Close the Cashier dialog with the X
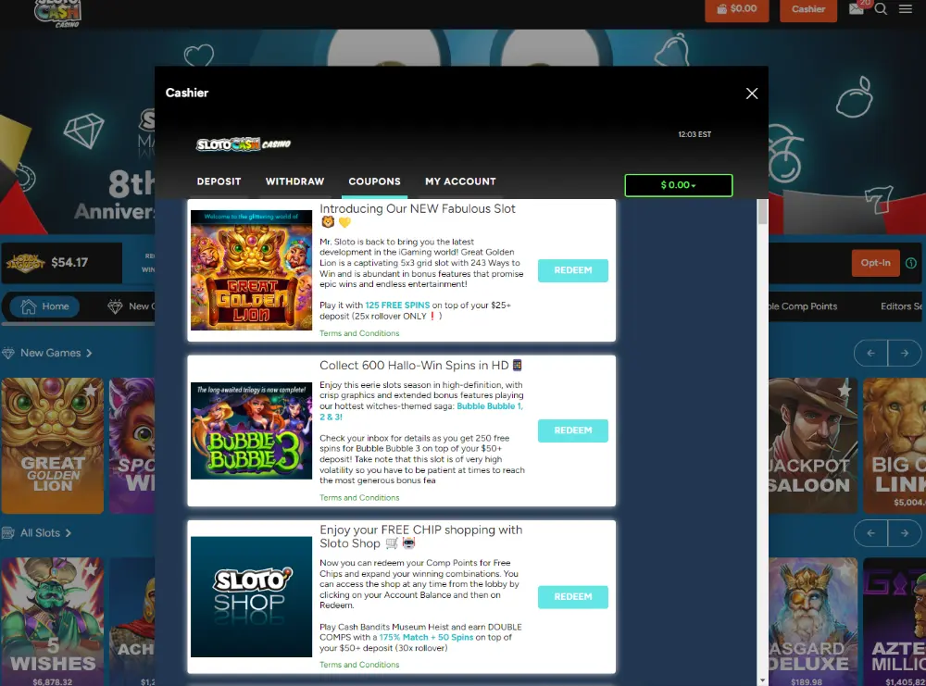Viewport: 926px width, 686px height. 752,94
